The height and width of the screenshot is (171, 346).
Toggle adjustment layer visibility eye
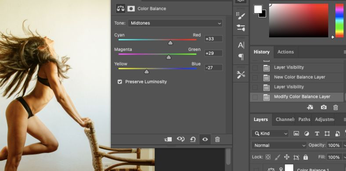click(205, 139)
